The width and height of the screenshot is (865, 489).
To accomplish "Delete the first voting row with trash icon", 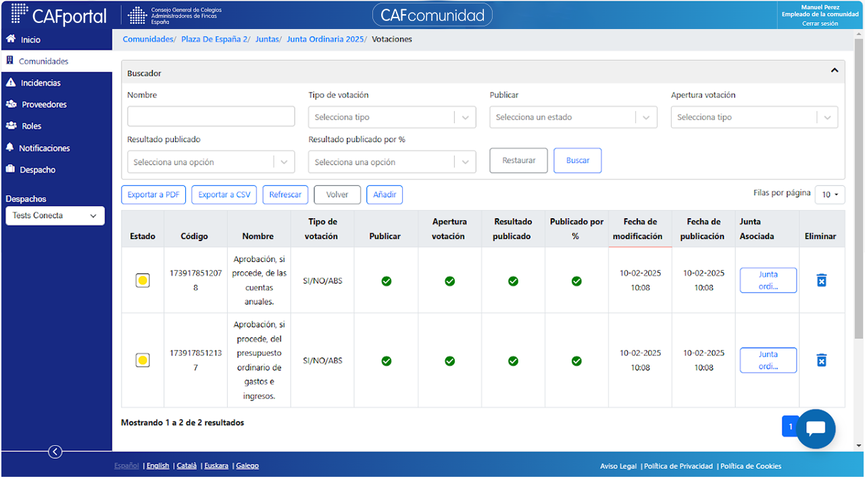I will coord(821,280).
